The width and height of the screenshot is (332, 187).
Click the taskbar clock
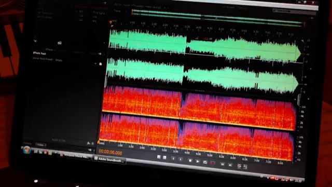[298, 181]
